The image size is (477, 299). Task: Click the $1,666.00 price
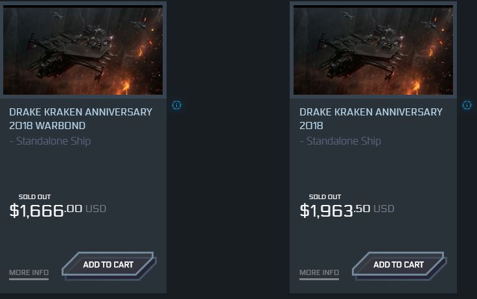pyautogui.click(x=46, y=209)
